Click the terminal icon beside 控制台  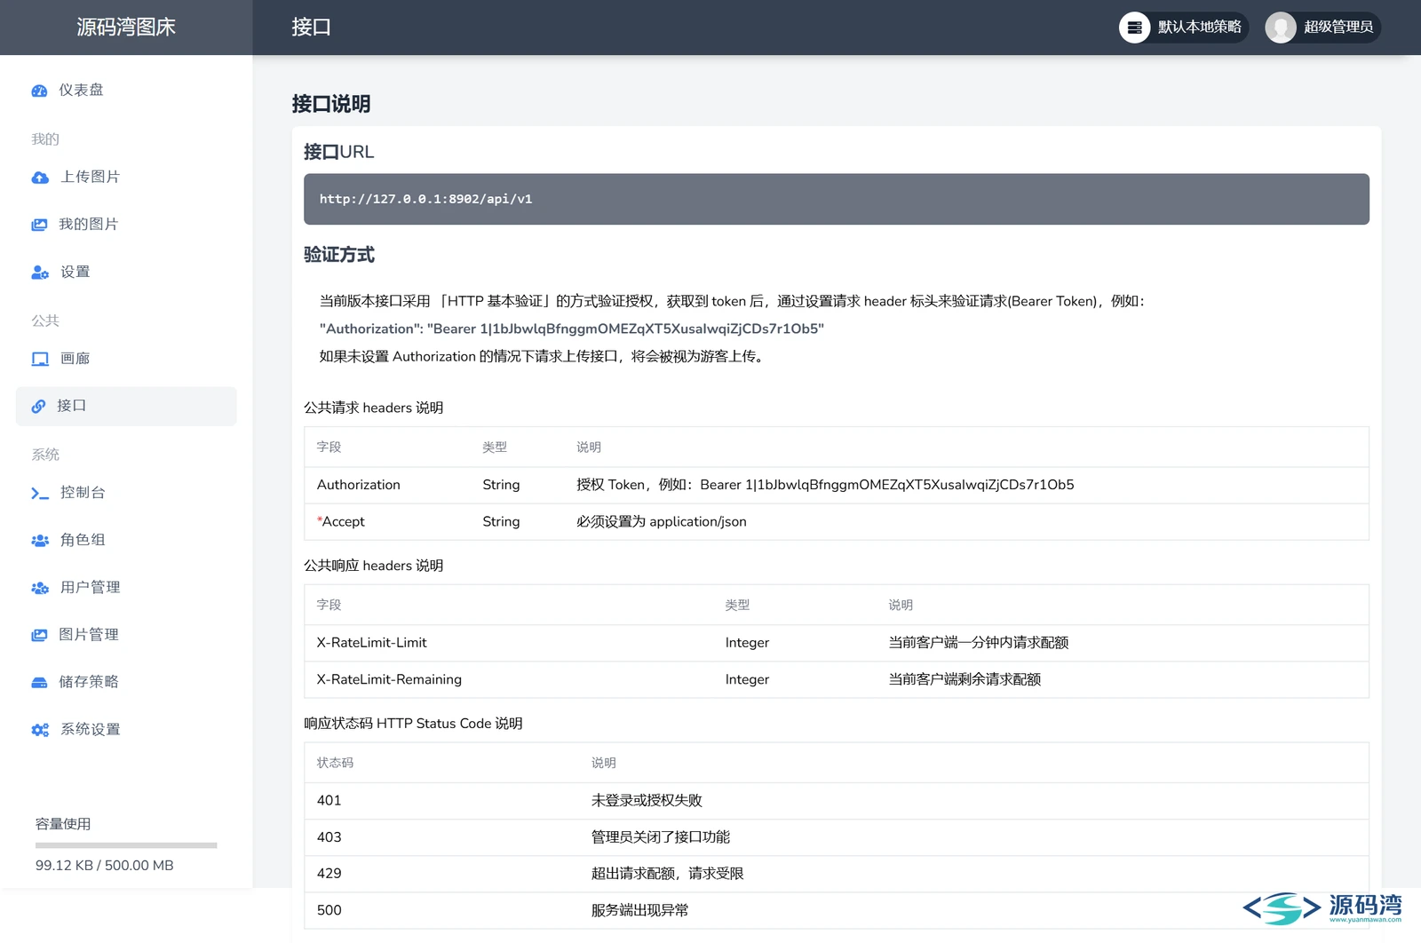tap(40, 493)
